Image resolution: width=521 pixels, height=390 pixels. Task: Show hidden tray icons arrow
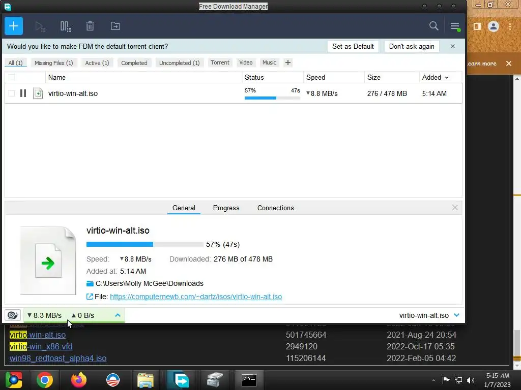pyautogui.click(x=433, y=380)
